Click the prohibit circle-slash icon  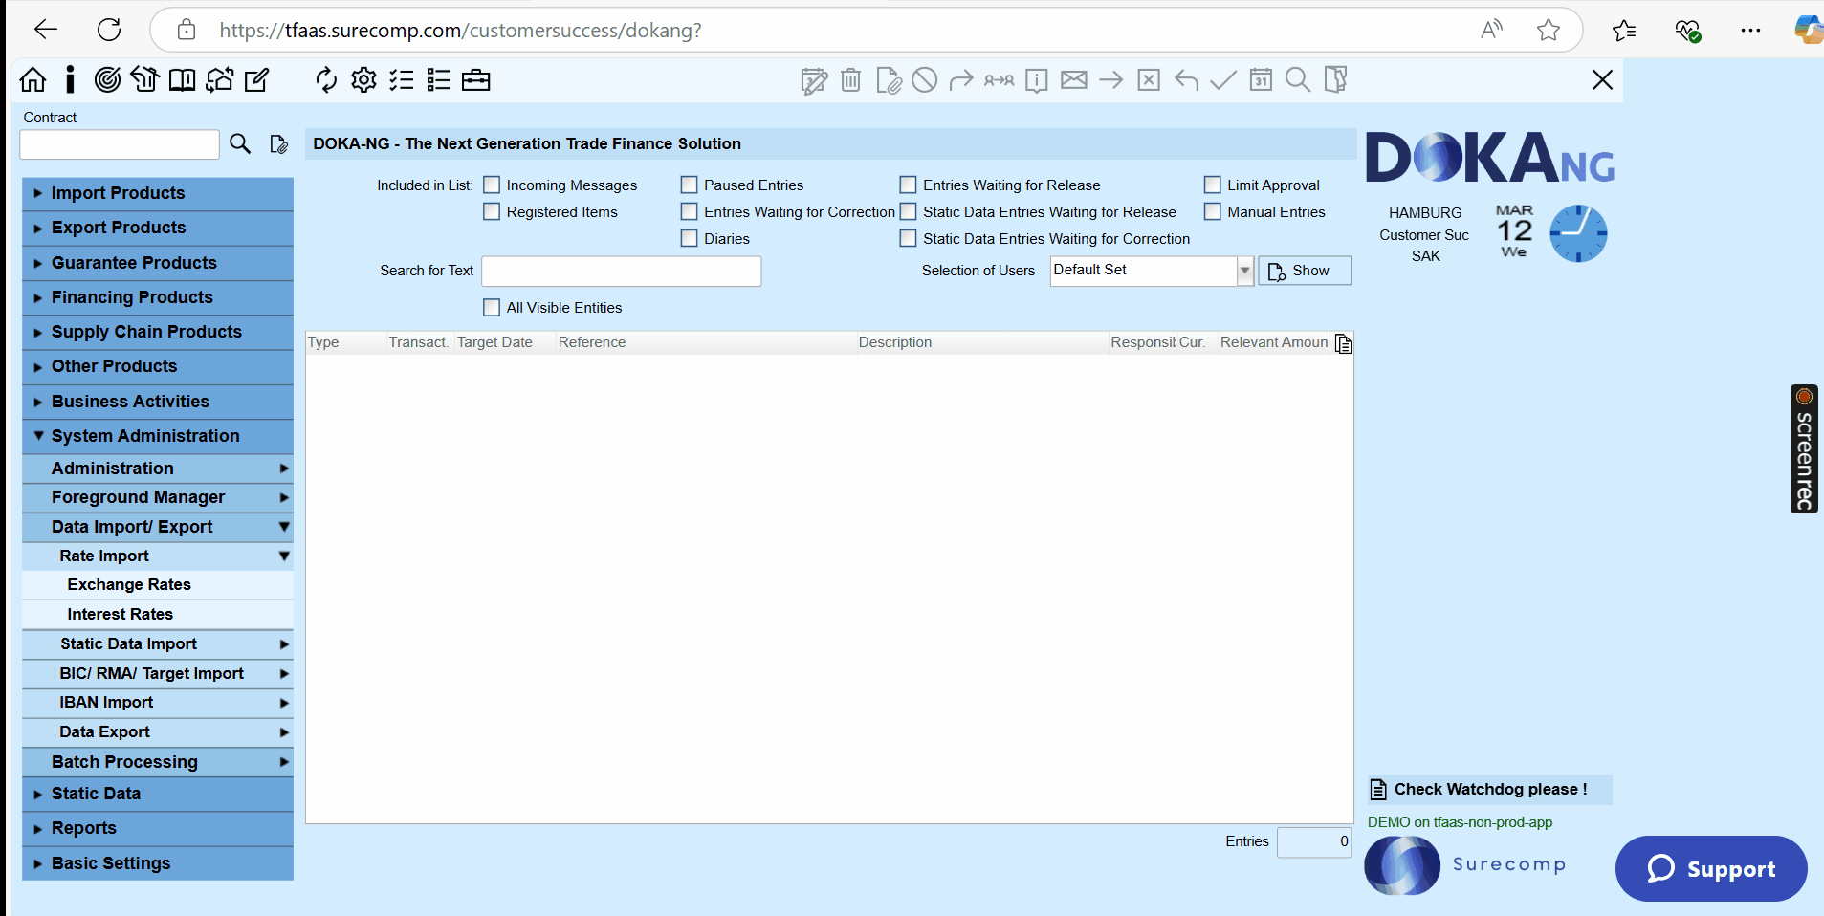coord(924,79)
